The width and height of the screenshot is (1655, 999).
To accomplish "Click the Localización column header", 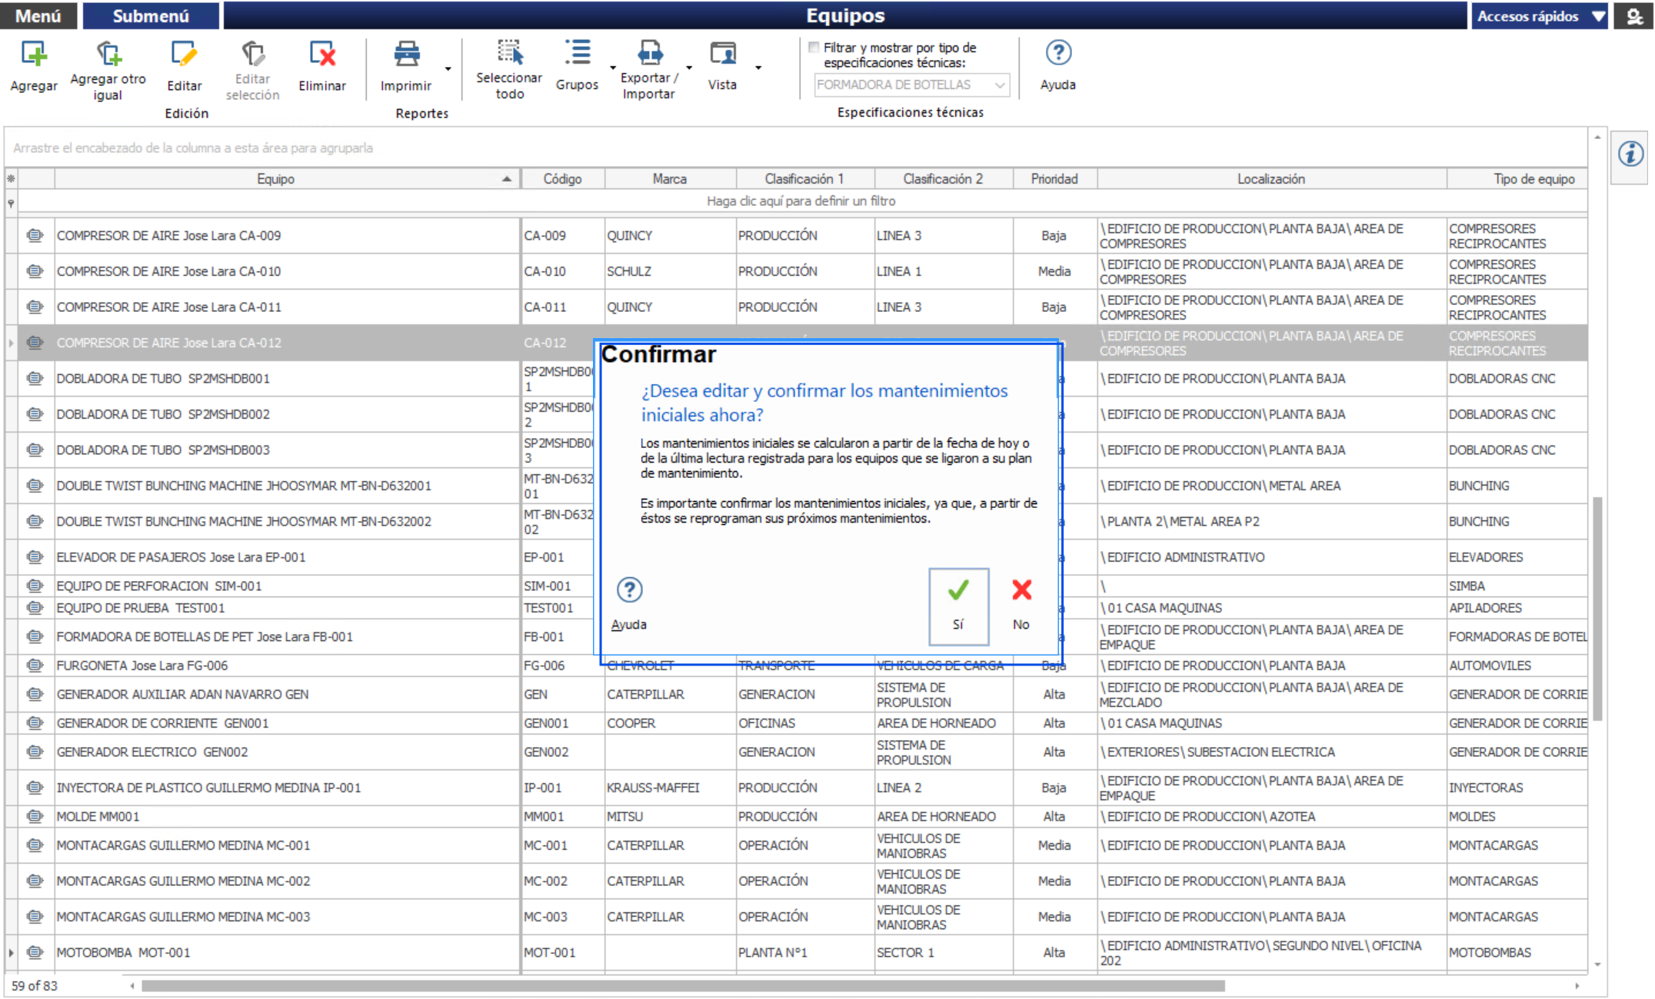I will (x=1271, y=178).
